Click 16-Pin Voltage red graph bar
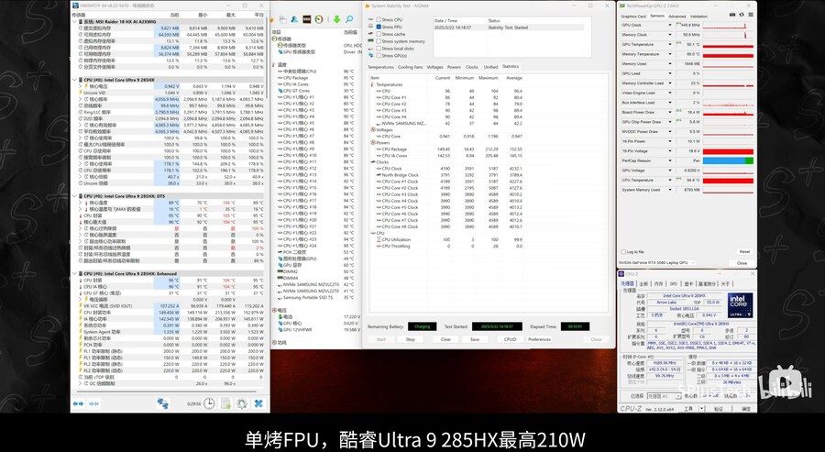This screenshot has width=825, height=452. pyautogui.click(x=728, y=151)
